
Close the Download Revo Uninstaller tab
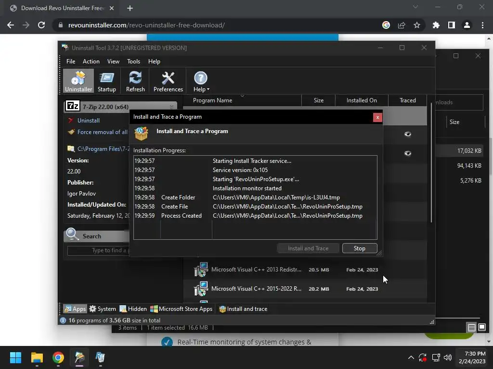point(112,8)
